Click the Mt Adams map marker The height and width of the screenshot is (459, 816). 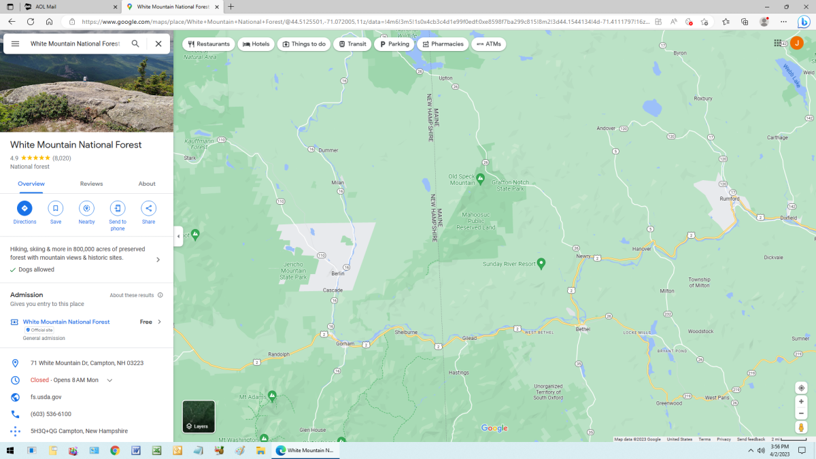272,394
